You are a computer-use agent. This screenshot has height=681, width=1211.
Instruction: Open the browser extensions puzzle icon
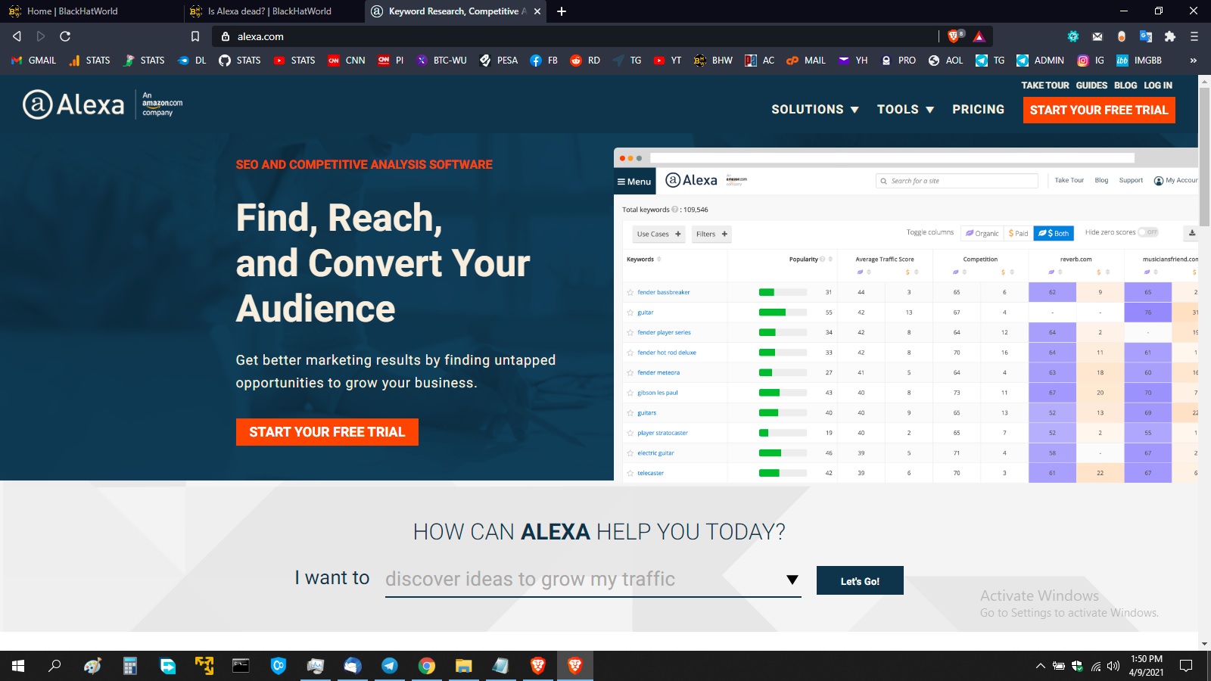pos(1170,36)
